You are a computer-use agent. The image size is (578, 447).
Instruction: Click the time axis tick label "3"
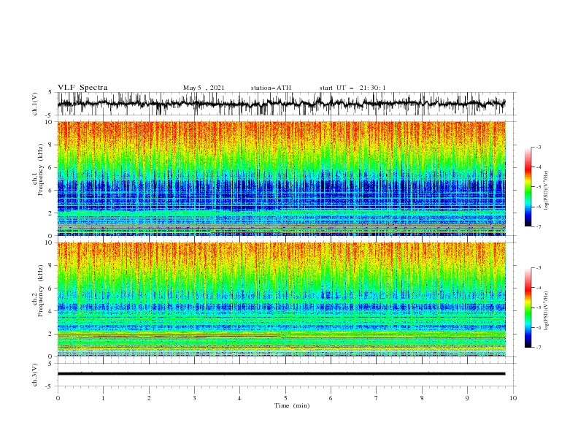click(194, 398)
